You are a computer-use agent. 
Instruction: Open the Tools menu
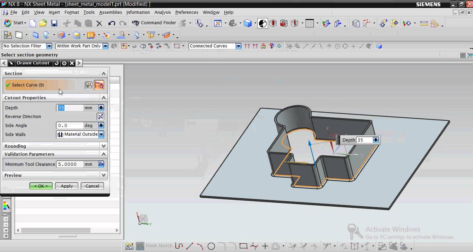pos(89,12)
